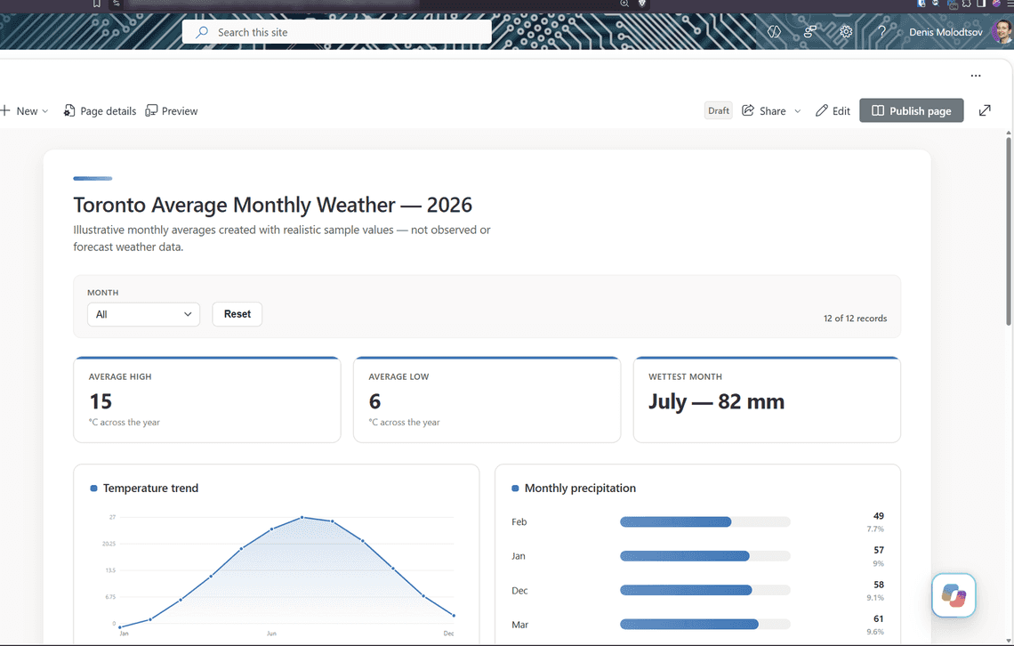Open the floating Copilot button
The height and width of the screenshot is (646, 1014).
954,595
